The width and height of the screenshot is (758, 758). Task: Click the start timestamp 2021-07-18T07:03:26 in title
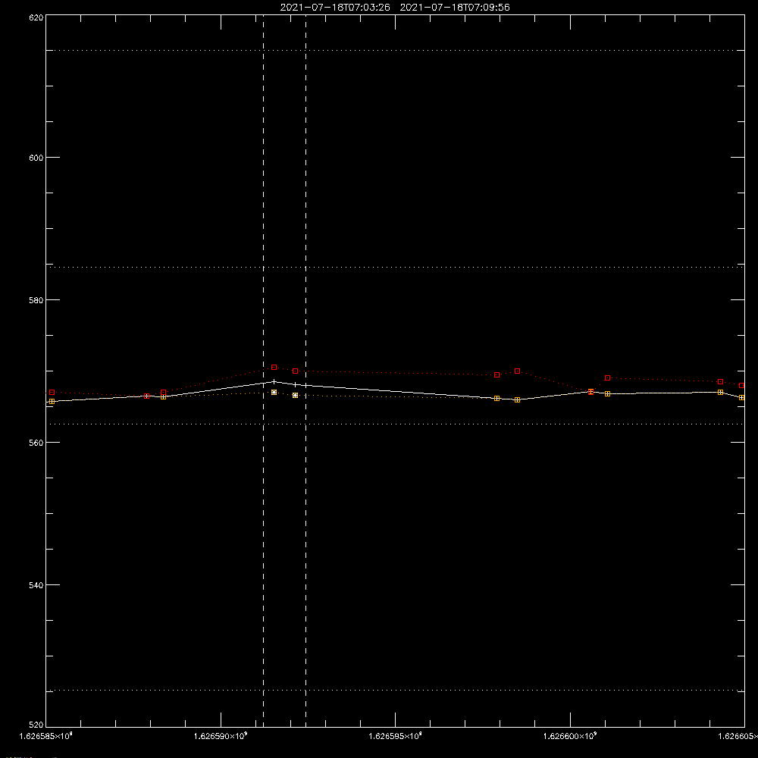(335, 8)
